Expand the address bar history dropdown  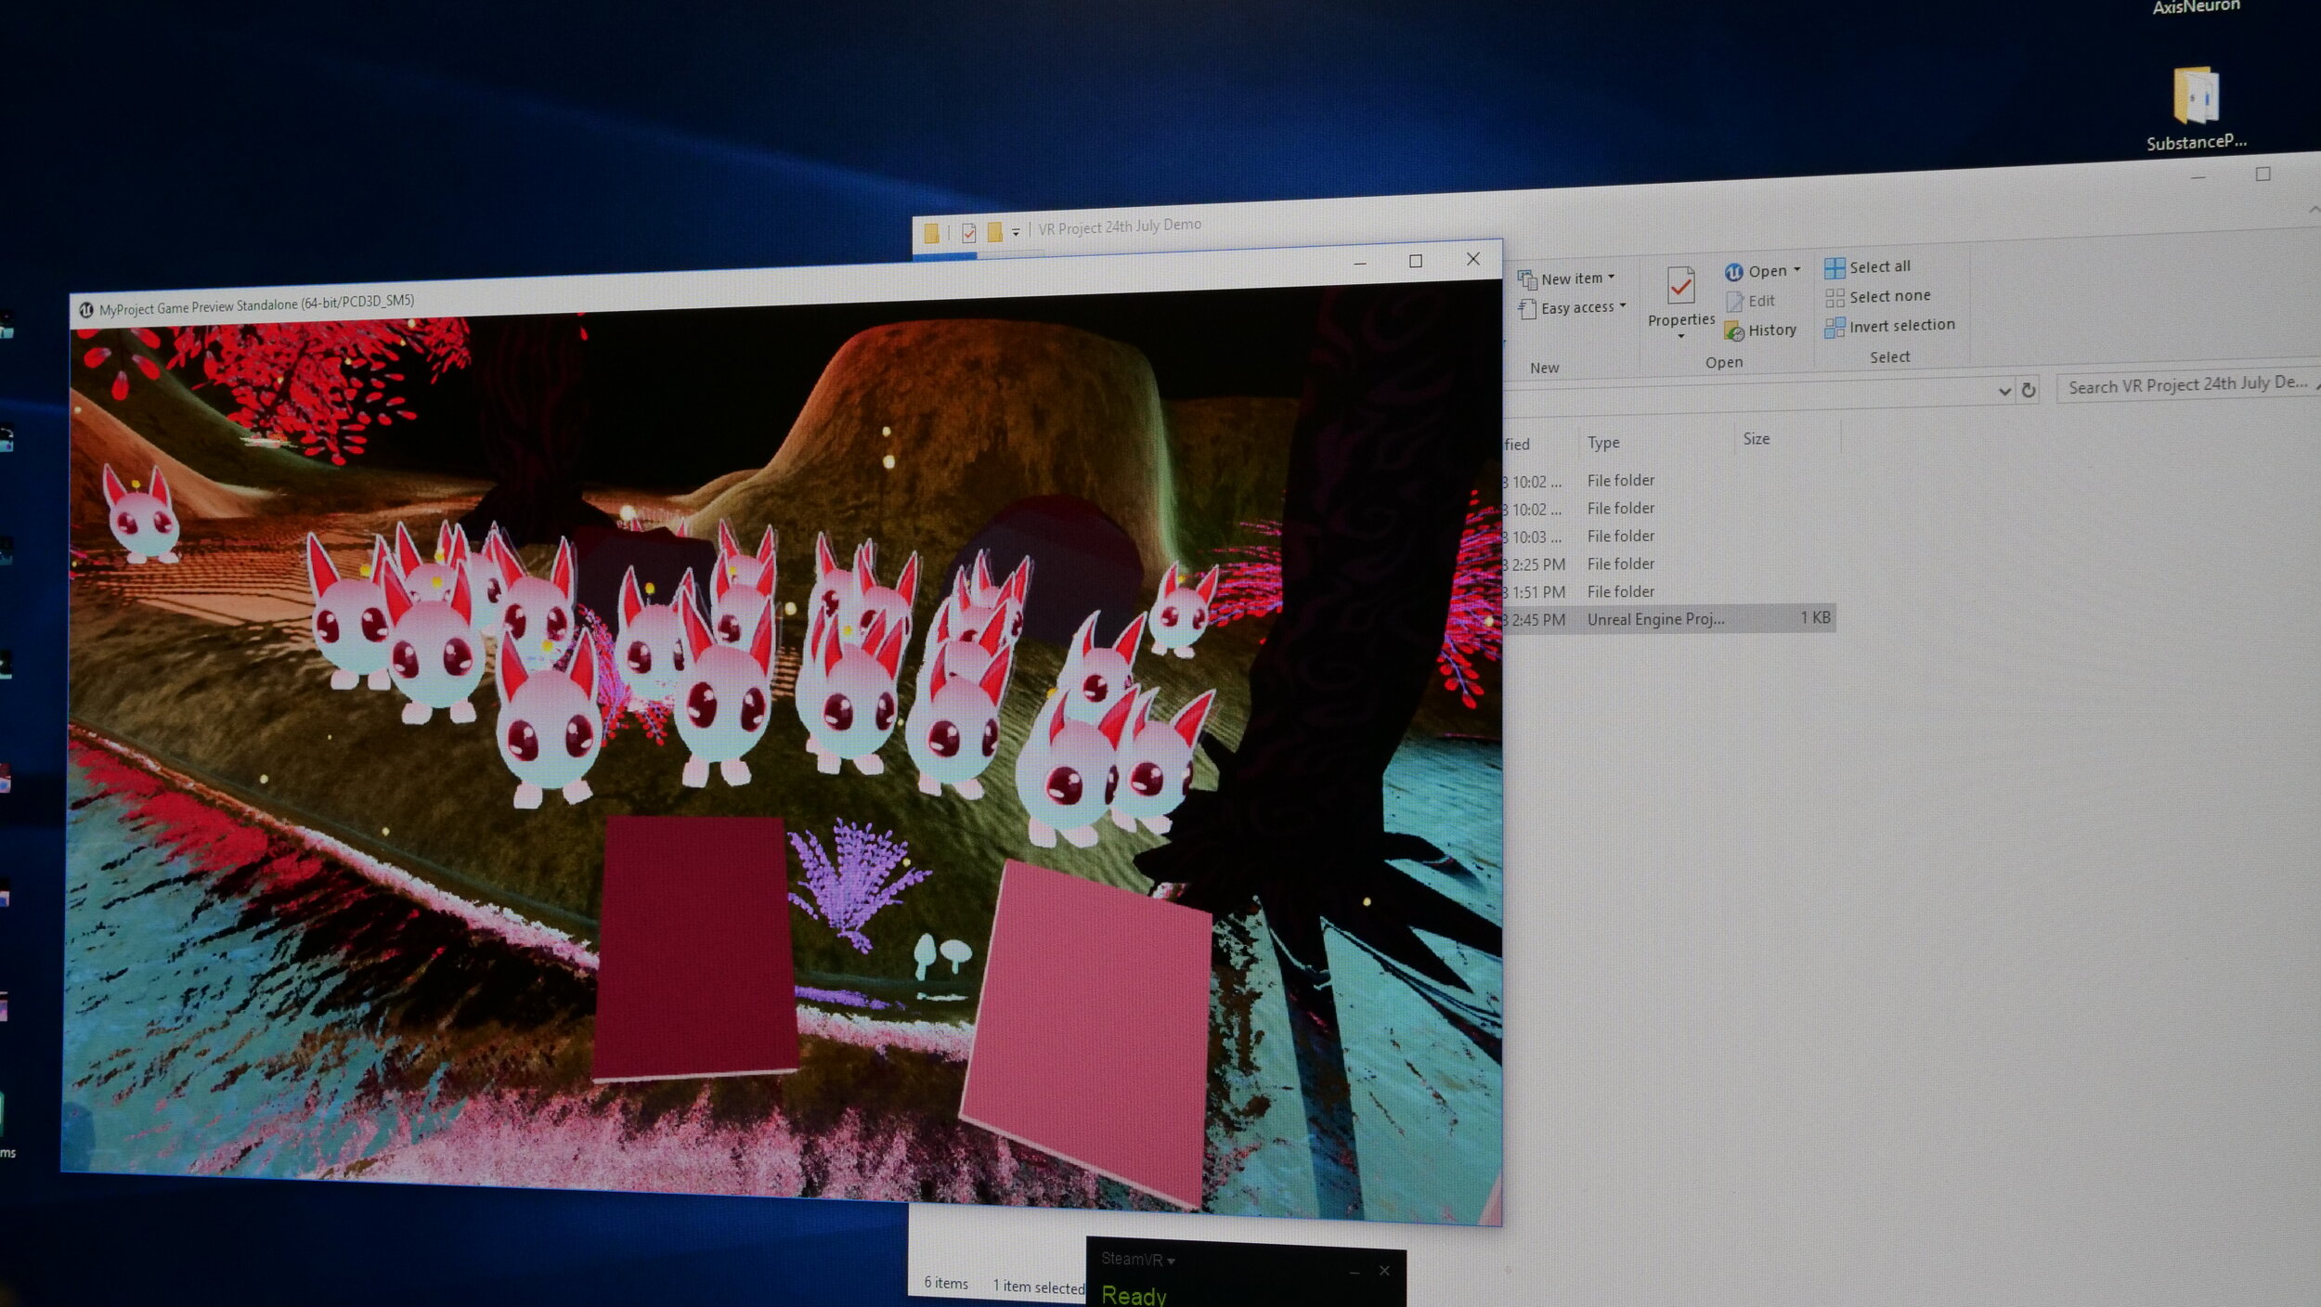coord(2004,391)
